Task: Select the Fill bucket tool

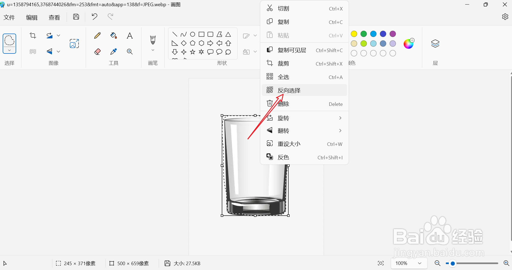Action: pos(114,35)
